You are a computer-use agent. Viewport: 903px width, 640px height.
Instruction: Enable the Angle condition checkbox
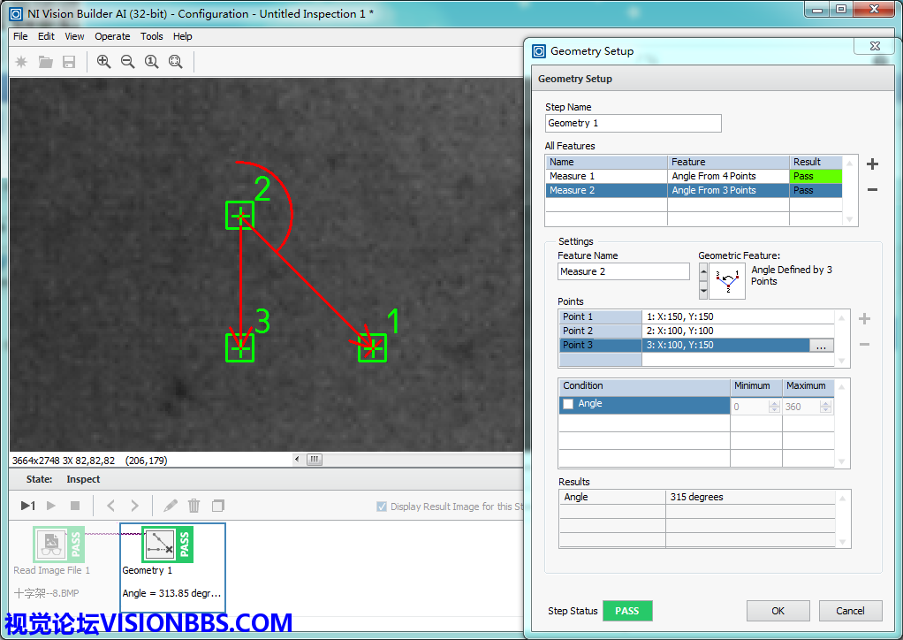(568, 404)
